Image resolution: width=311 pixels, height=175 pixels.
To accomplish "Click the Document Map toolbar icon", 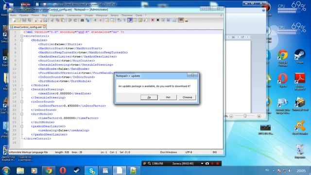I will click(x=140, y=20).
